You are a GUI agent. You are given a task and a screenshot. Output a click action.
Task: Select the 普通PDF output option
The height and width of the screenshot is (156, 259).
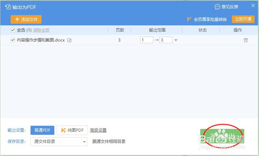[42, 130]
